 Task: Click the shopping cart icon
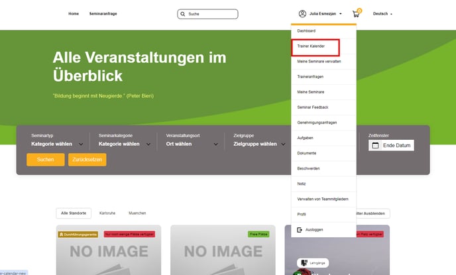pyautogui.click(x=355, y=14)
